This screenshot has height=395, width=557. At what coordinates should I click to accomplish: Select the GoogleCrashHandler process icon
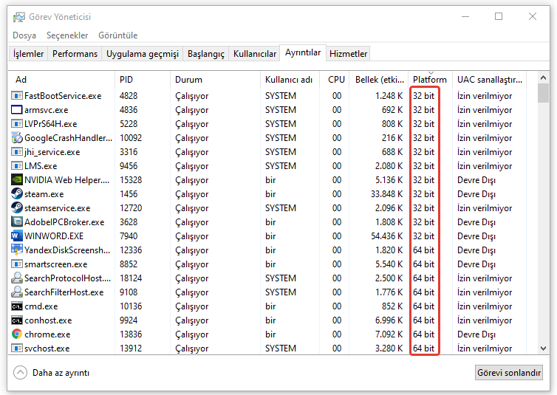pyautogui.click(x=17, y=138)
